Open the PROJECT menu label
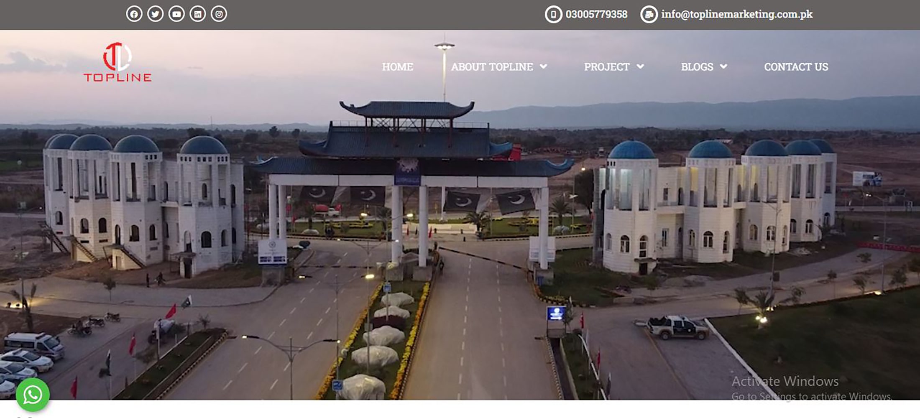The width and height of the screenshot is (920, 418). (x=606, y=67)
